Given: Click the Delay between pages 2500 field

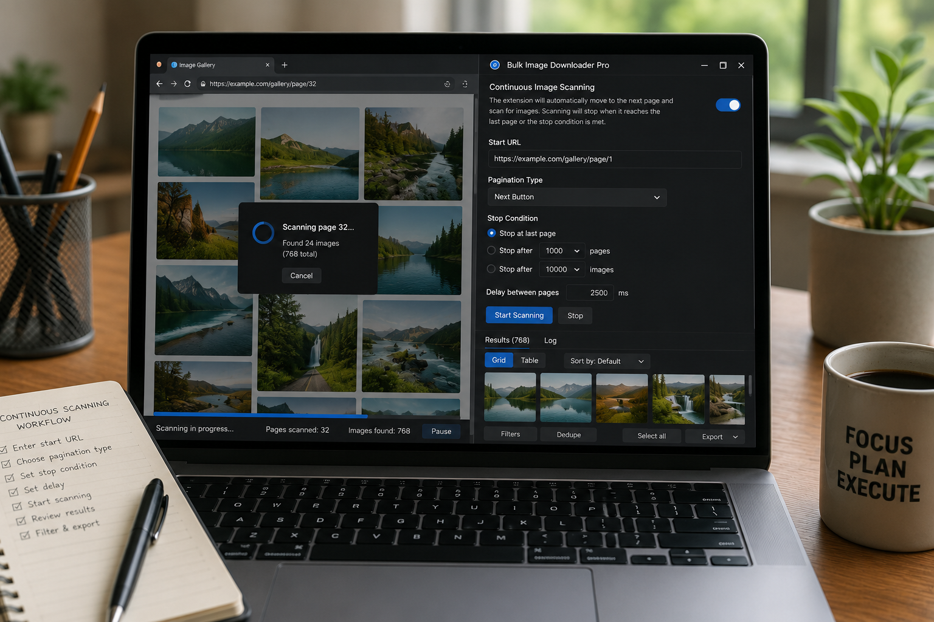Looking at the screenshot, I should 590,293.
